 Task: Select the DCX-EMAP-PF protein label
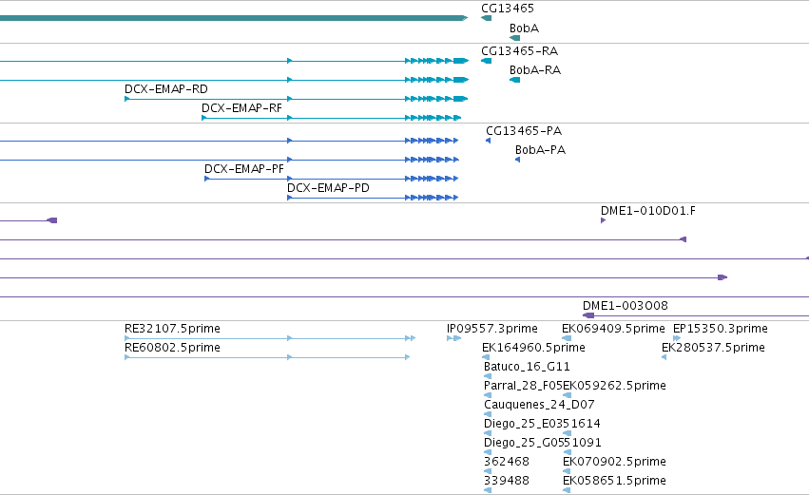[x=244, y=169]
